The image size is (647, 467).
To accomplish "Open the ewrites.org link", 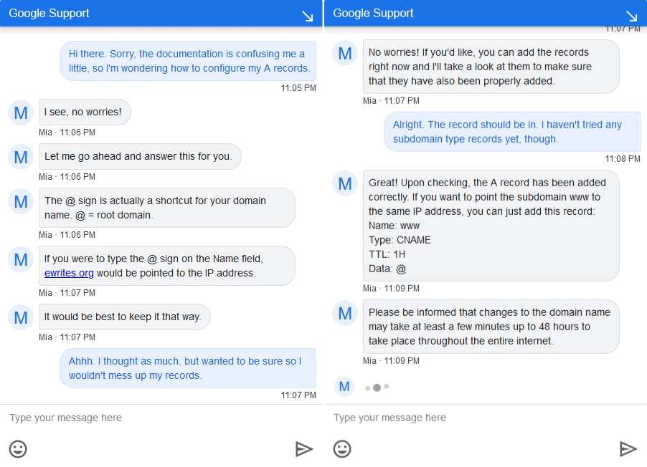I will [x=69, y=273].
